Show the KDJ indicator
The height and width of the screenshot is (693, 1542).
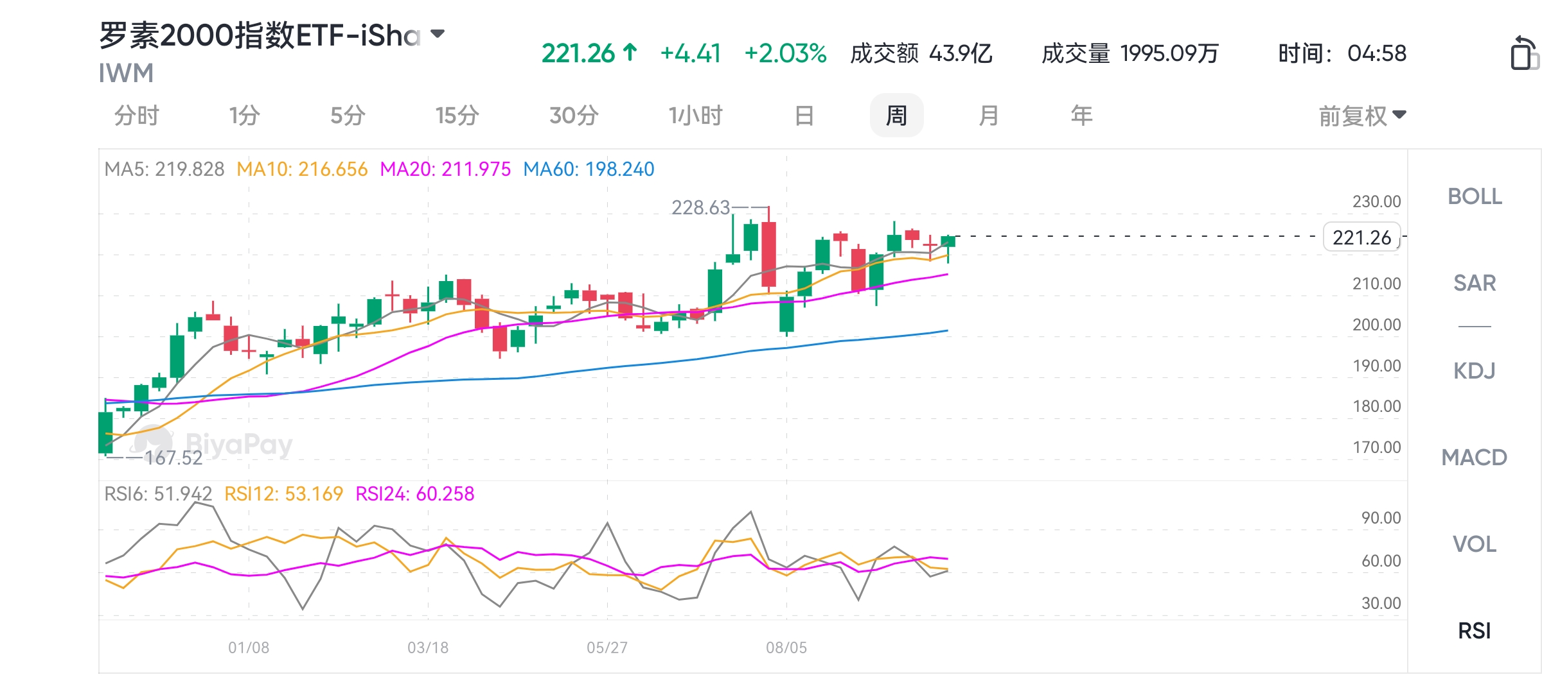[x=1475, y=370]
